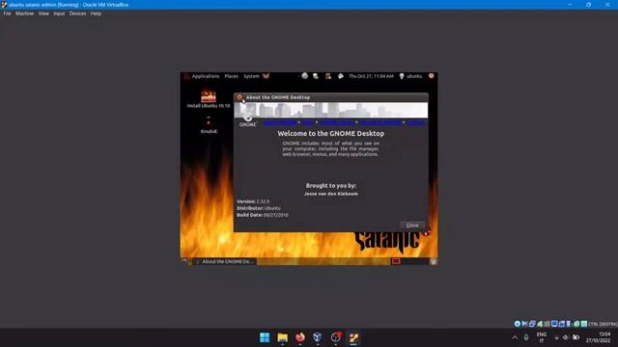This screenshot has height=347, width=618.
Task: Open the GNOME Places menu
Action: pos(232,76)
